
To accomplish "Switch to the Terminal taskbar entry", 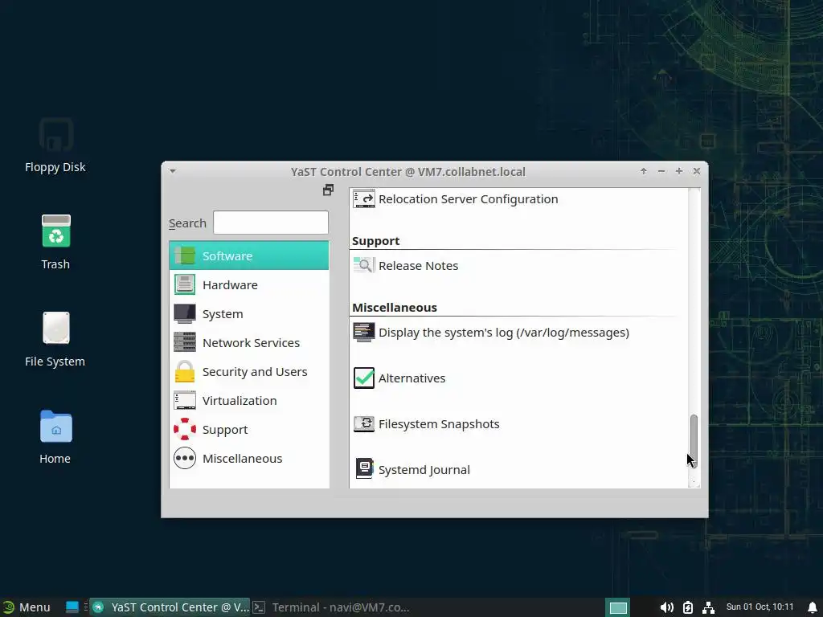I will pos(332,607).
